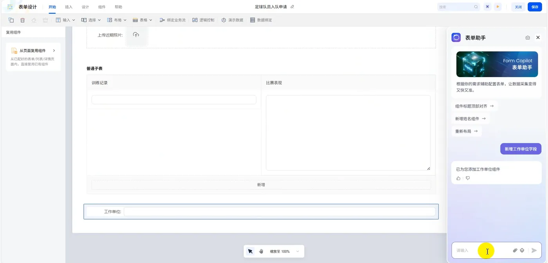Click the upload photo icon button

tap(136, 35)
